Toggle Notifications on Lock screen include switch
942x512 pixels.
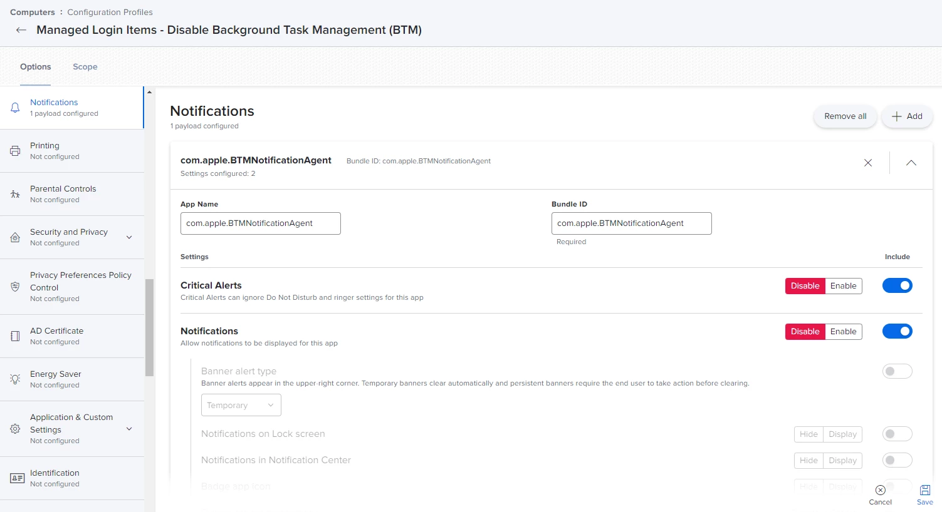pos(898,434)
